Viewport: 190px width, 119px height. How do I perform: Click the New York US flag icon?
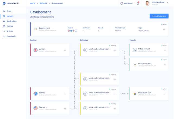tap(36, 108)
